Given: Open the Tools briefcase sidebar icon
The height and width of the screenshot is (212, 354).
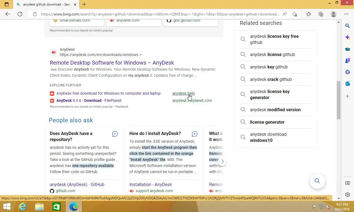Looking at the screenshot, I should click(348, 49).
